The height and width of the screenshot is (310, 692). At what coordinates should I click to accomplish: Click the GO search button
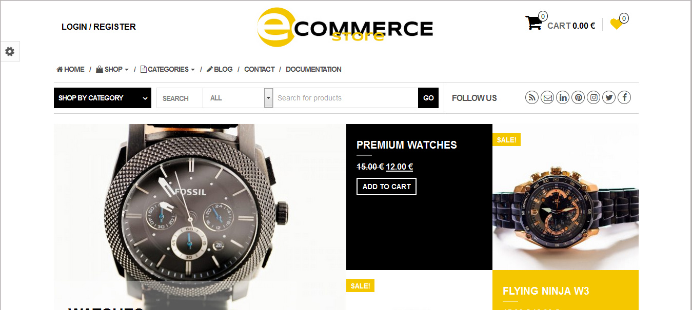pos(428,98)
